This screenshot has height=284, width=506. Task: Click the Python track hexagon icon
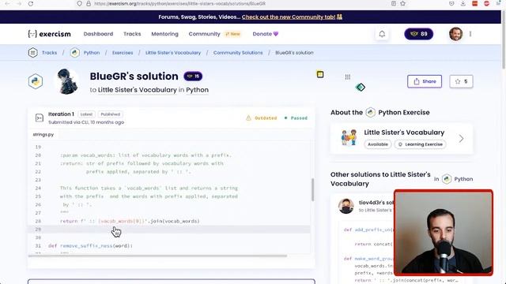[36, 81]
